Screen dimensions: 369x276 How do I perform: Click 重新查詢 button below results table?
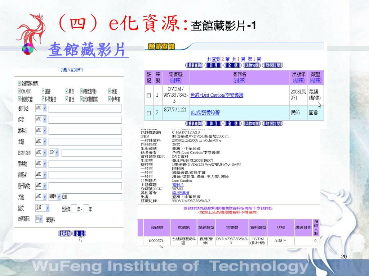(x=194, y=124)
